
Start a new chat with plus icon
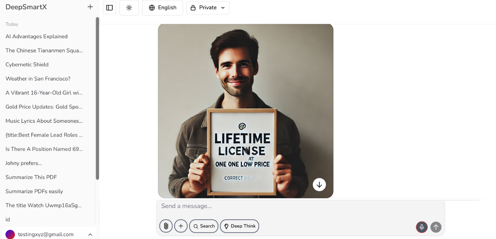click(90, 7)
